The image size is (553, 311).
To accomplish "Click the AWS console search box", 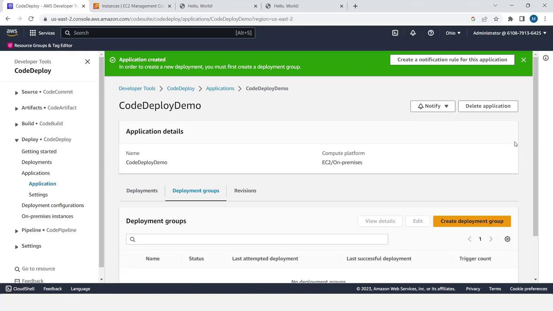I will (158, 33).
